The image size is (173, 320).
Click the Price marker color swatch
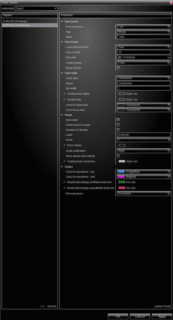point(122,145)
